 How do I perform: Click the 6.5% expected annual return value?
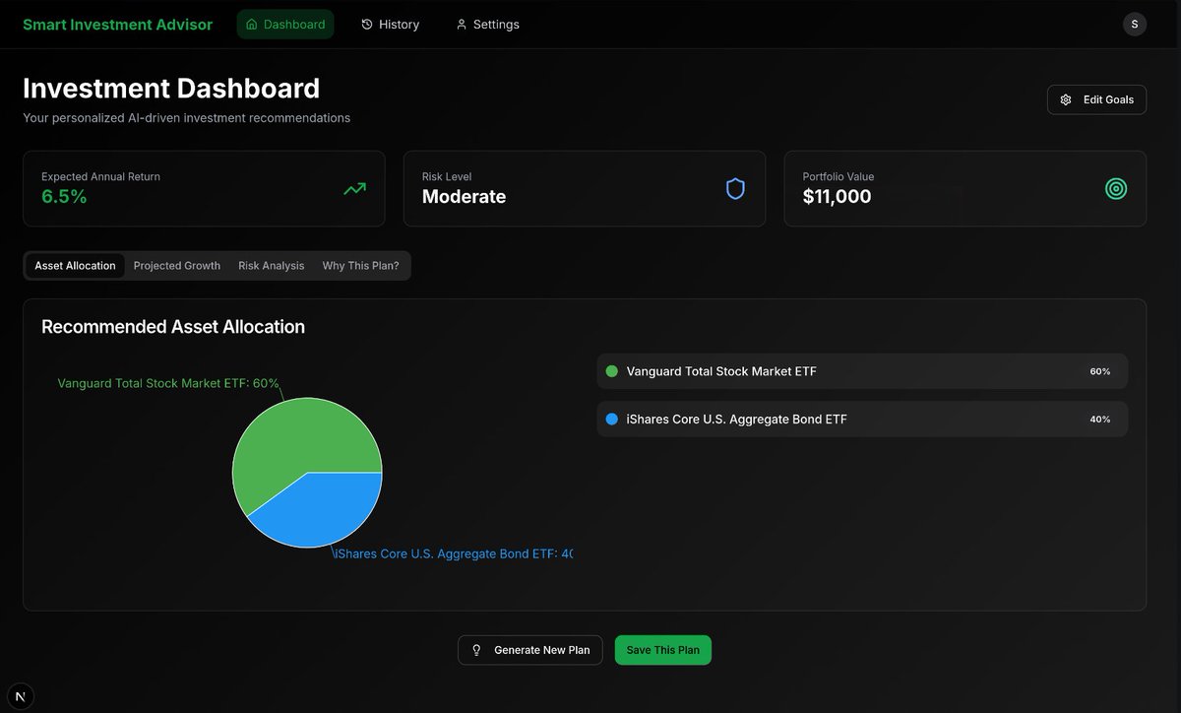click(64, 196)
